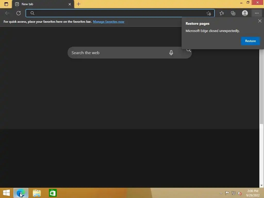Image resolution: width=264 pixels, height=198 pixels.
Task: Open the Windows Start menu
Action: [x=6, y=193]
